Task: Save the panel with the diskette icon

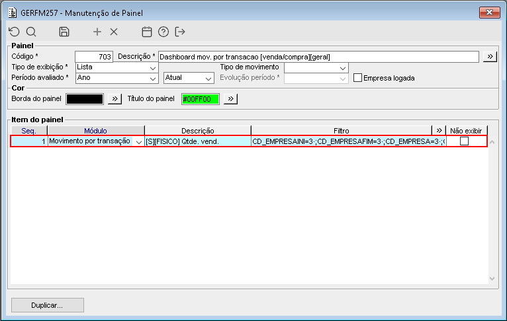Action: pos(64,32)
